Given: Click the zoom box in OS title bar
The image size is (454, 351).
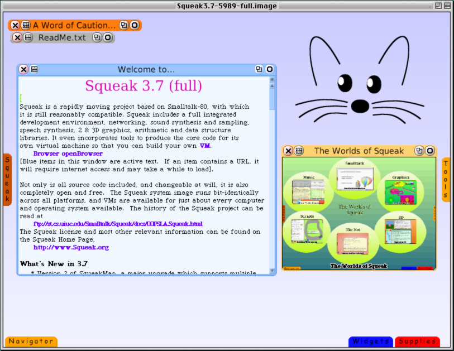Looking at the screenshot, I should click(438, 6).
